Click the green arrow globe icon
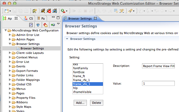Image resolution: width=179 pixels, height=112 pixels. pyautogui.click(x=53, y=25)
